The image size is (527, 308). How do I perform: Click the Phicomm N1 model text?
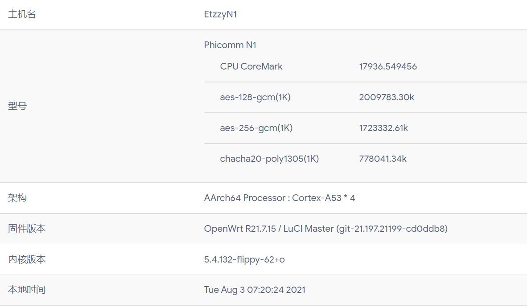230,45
